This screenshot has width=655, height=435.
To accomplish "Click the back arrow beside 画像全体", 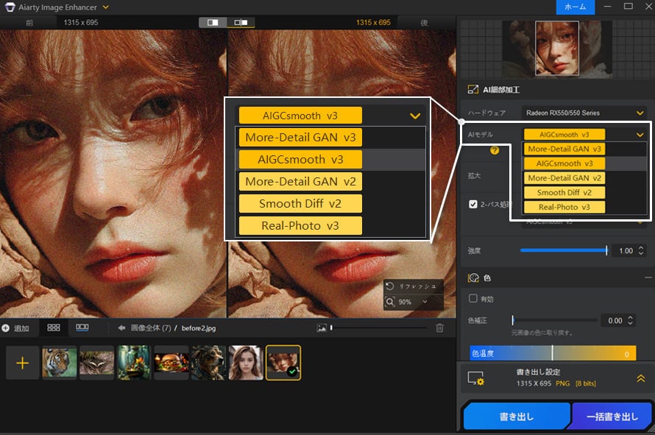I will (x=121, y=328).
